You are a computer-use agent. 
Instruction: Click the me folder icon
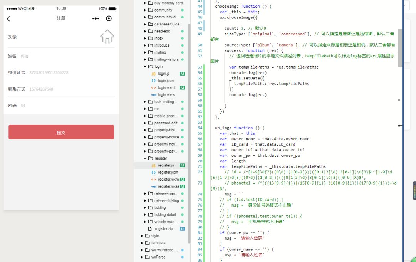point(151,109)
